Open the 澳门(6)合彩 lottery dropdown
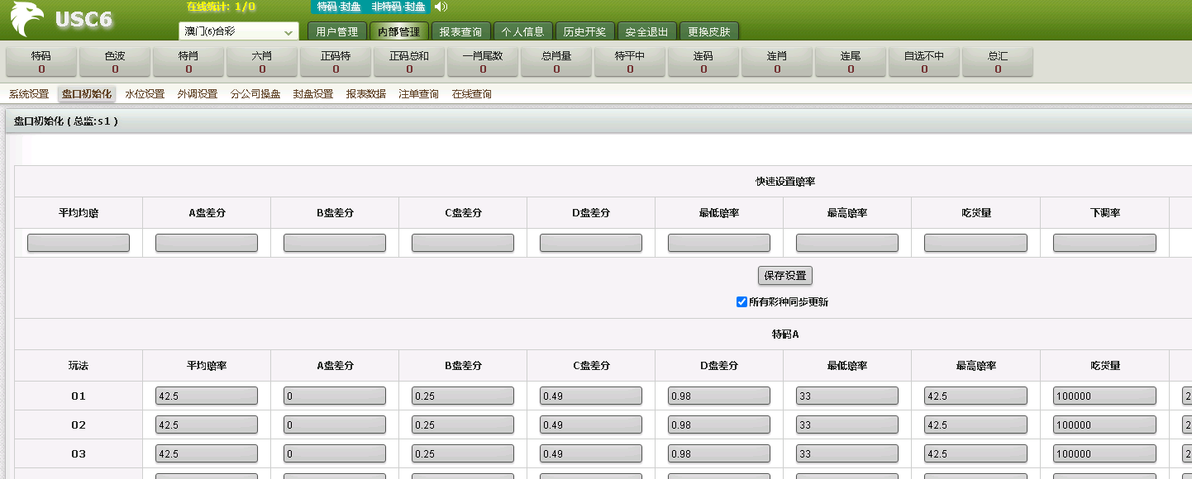Image resolution: width=1192 pixels, height=479 pixels. coord(238,31)
